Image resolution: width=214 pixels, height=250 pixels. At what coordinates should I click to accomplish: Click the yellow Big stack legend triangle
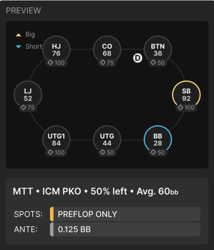point(19,35)
